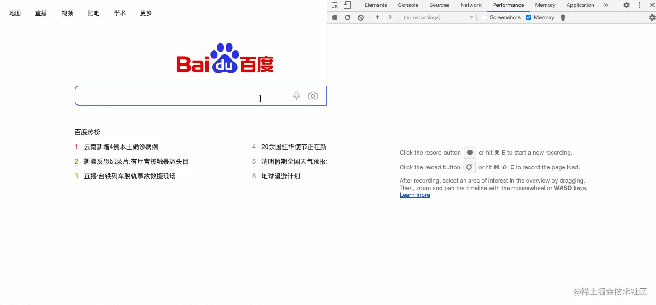Open DevTools settings gear

[627, 5]
